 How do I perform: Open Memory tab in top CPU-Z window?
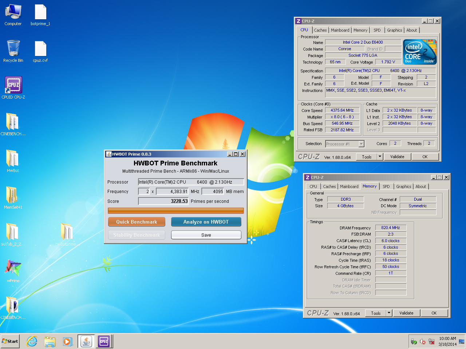pos(360,30)
